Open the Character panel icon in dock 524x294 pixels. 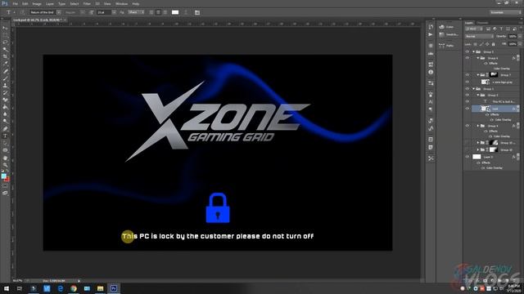point(431,101)
